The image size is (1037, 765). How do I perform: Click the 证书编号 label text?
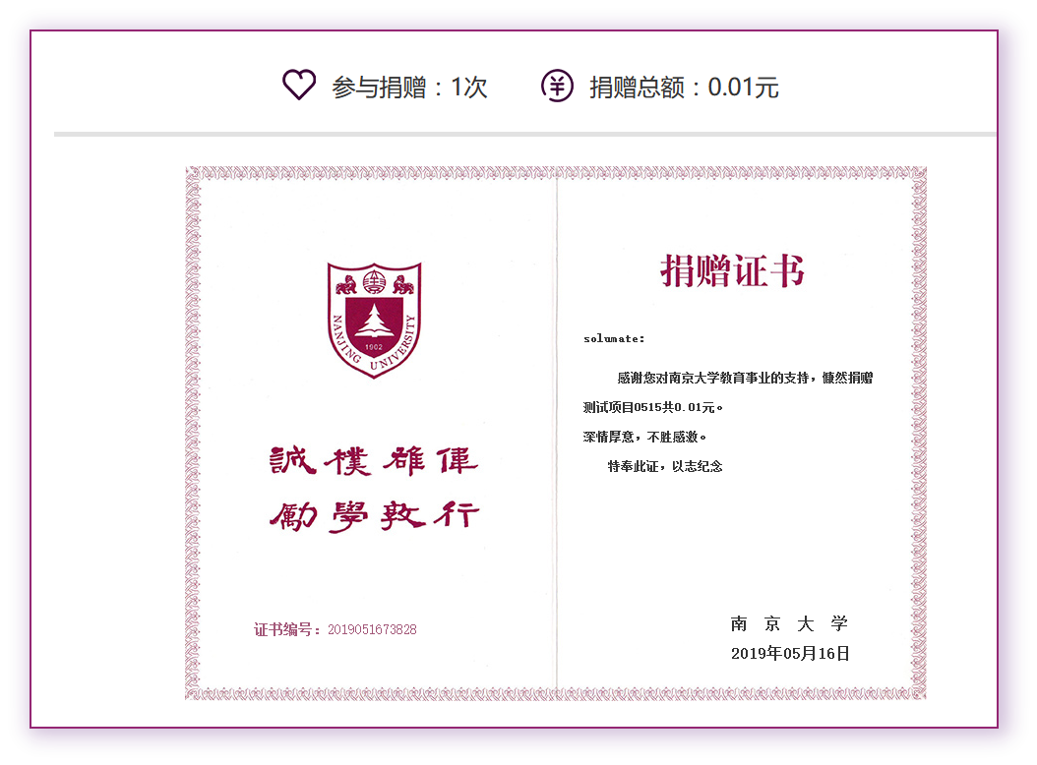pyautogui.click(x=286, y=629)
